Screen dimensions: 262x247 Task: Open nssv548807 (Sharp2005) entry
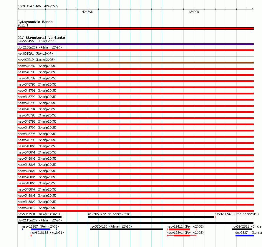37,189
